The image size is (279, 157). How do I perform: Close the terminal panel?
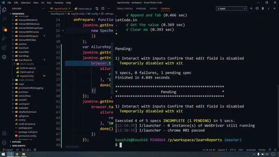click(x=274, y=8)
